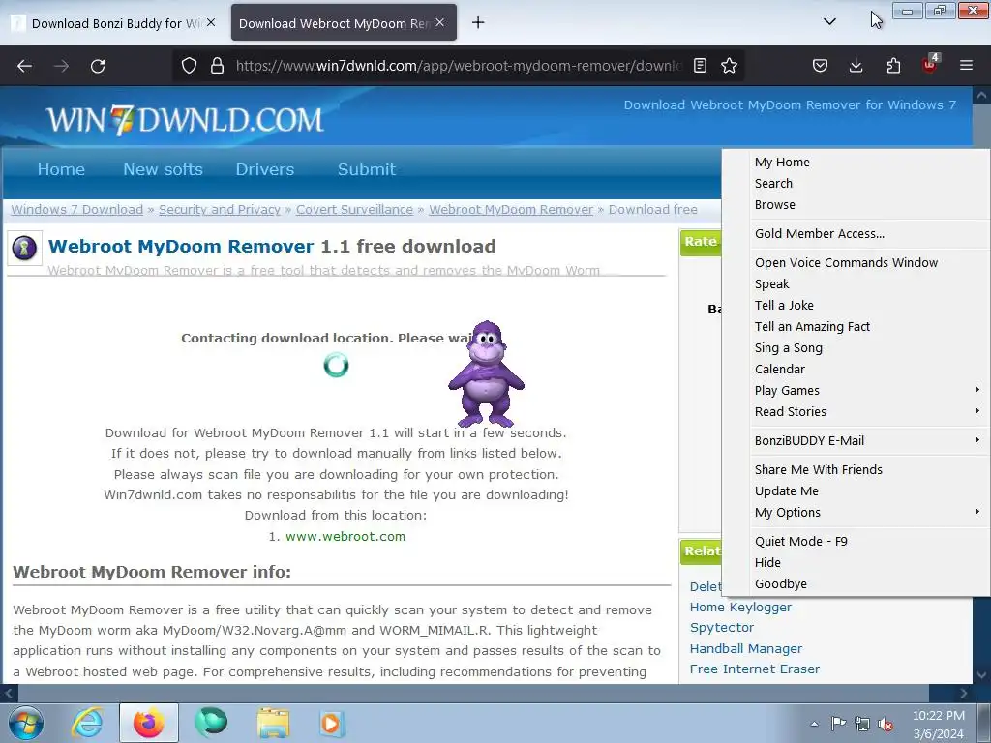
Task: Open the Home Keylogger related link
Action: (740, 608)
